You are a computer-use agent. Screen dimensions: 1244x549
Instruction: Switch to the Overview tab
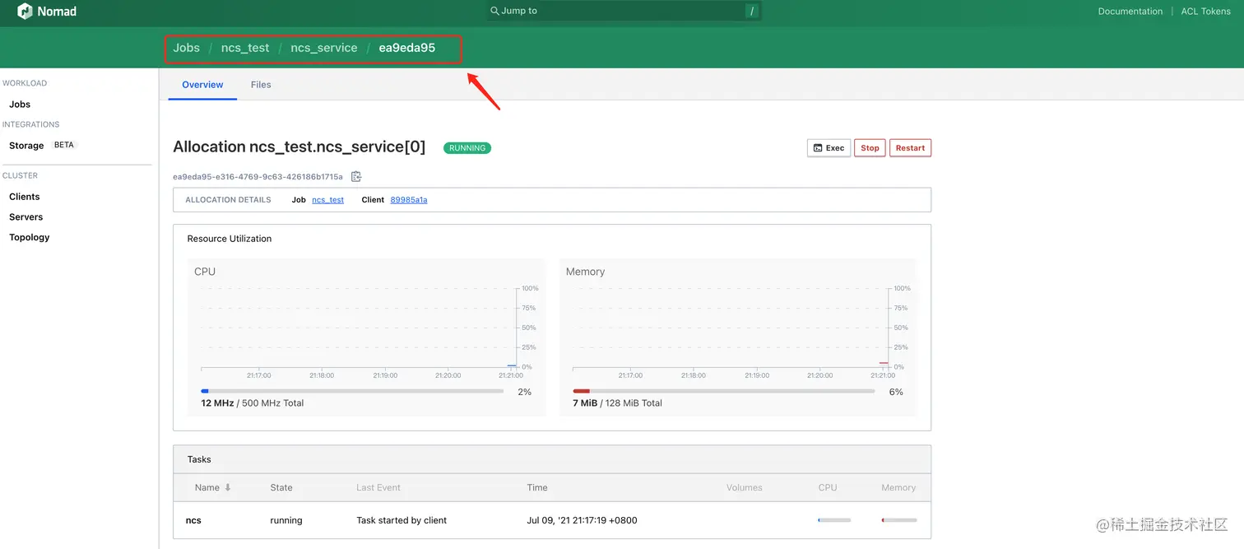click(x=202, y=85)
